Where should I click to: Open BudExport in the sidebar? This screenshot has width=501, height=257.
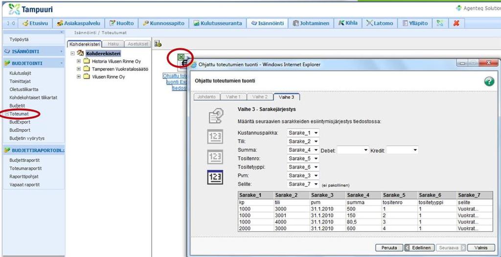(20, 122)
